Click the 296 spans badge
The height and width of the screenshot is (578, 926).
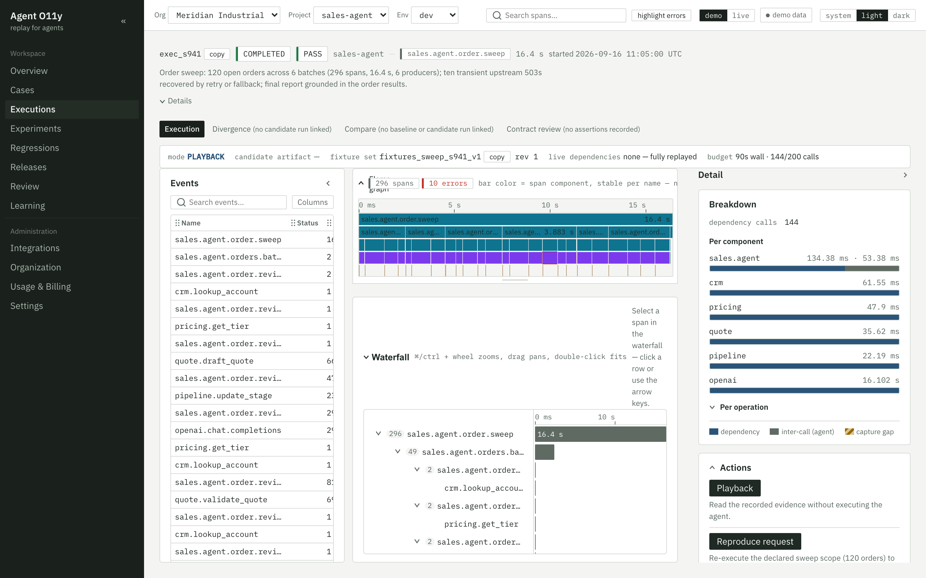point(394,183)
